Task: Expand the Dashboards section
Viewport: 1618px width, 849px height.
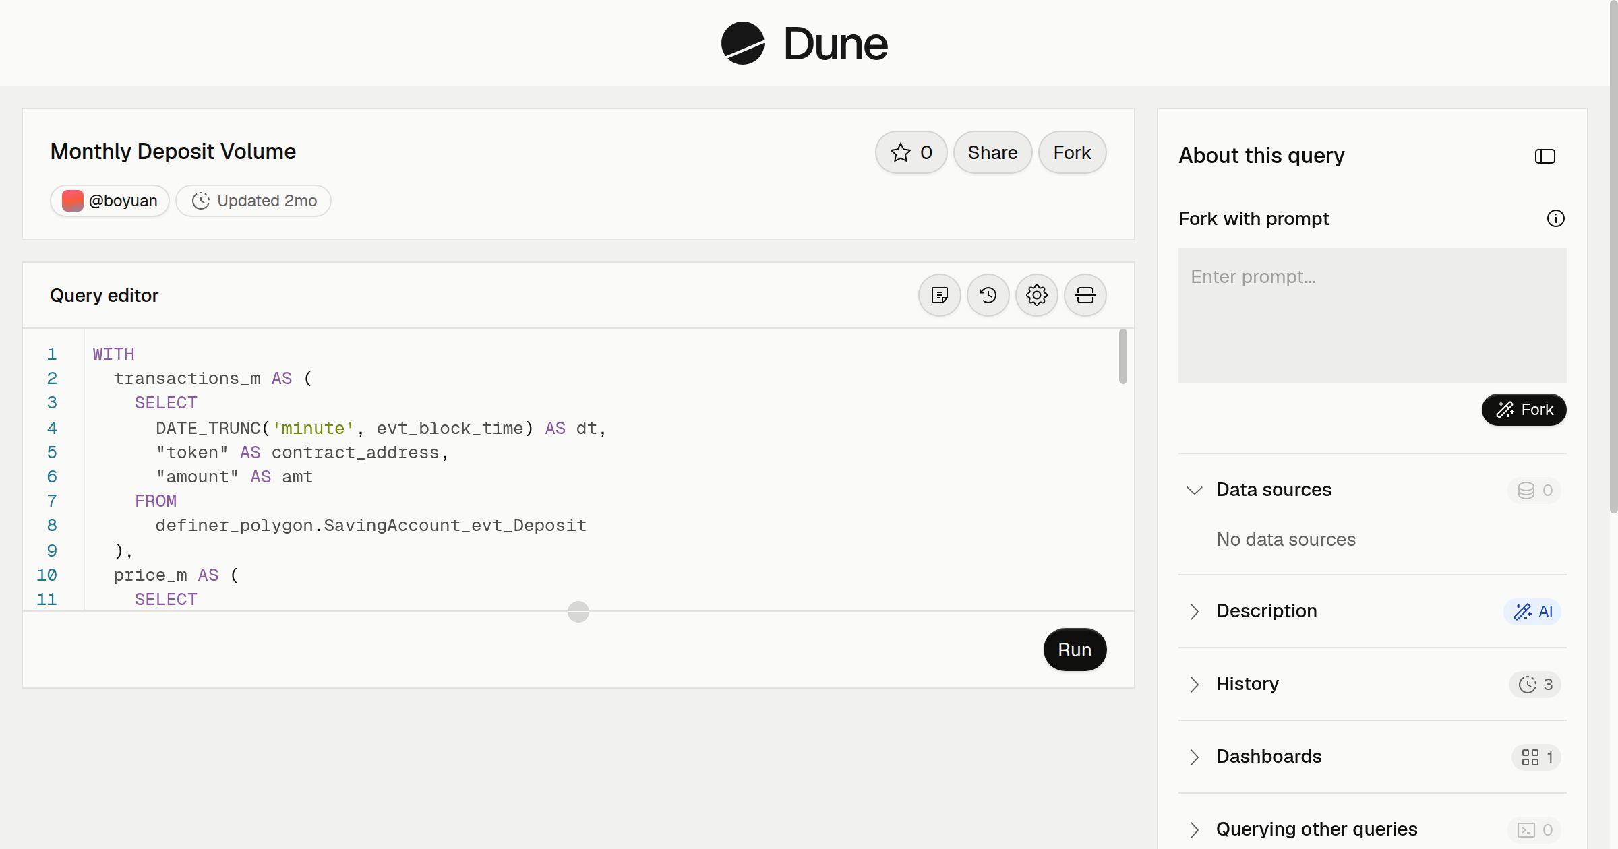Action: tap(1194, 757)
